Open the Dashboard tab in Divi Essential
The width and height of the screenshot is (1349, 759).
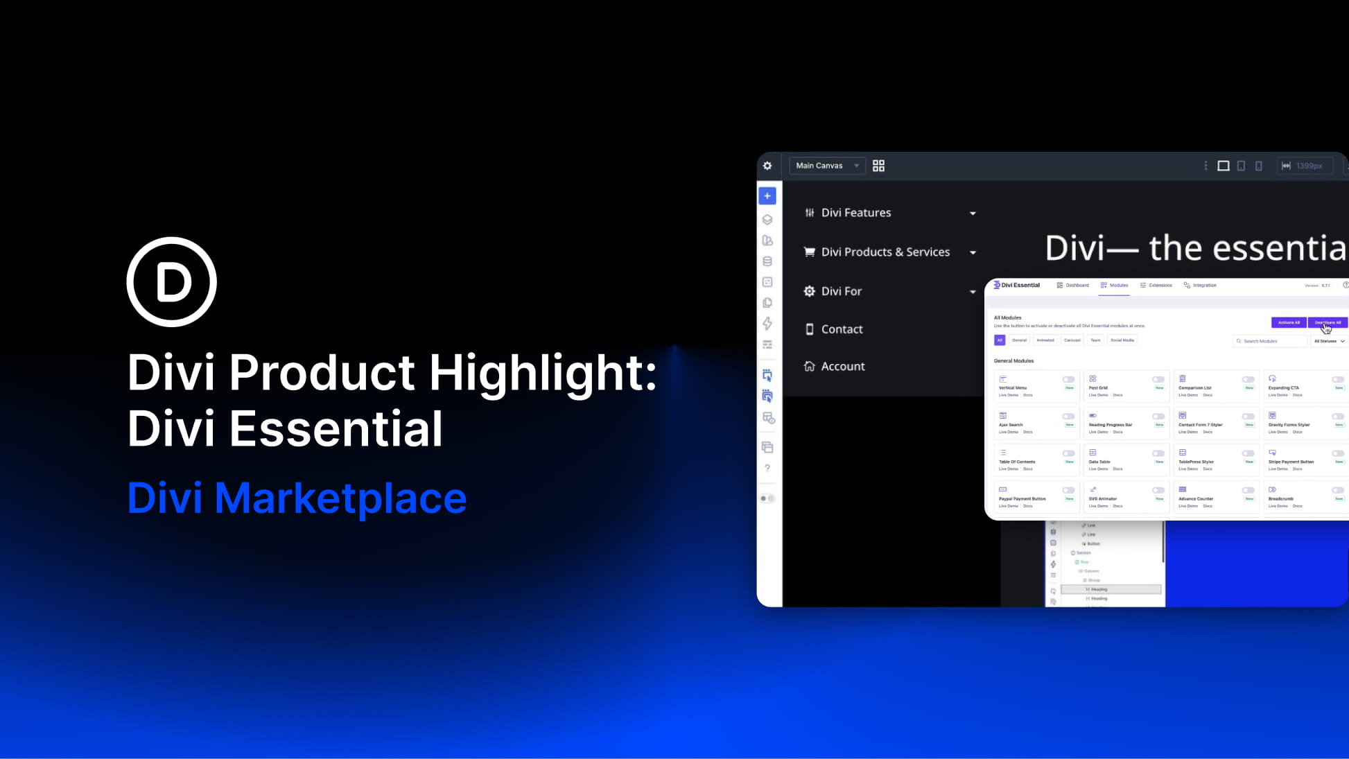point(1072,285)
